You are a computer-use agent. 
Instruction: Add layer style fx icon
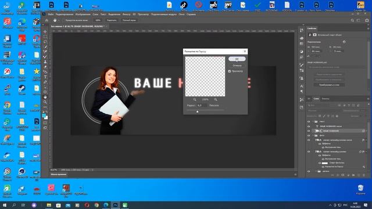coord(338,175)
